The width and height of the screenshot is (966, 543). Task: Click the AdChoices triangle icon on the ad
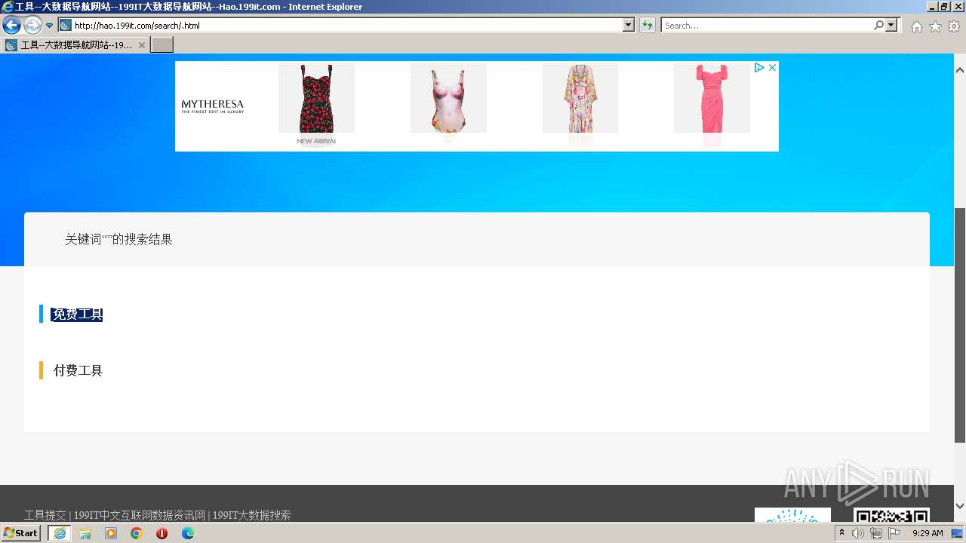tap(760, 67)
